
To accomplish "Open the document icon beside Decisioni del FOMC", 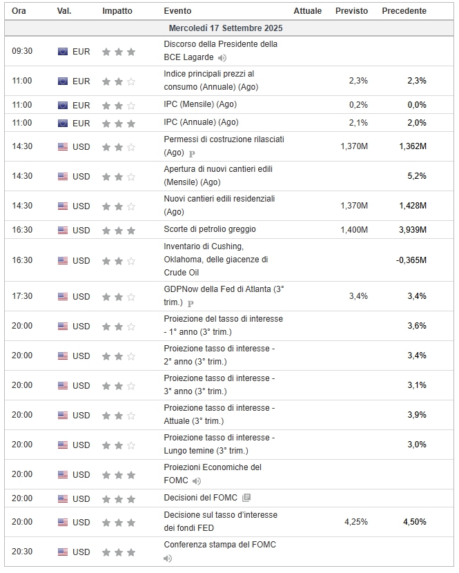I will pyautogui.click(x=247, y=498).
